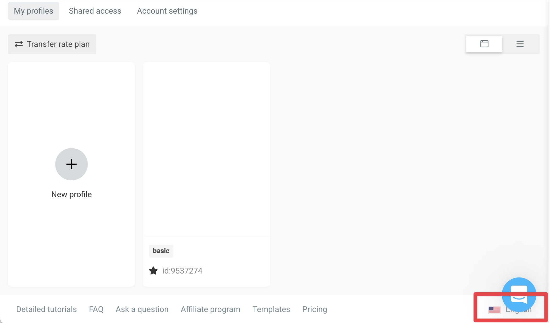Open the Templates footer link
The width and height of the screenshot is (550, 323).
[x=271, y=309]
